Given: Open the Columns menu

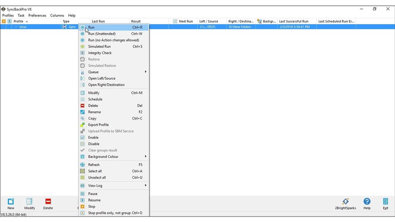Looking at the screenshot, I should pos(57,15).
